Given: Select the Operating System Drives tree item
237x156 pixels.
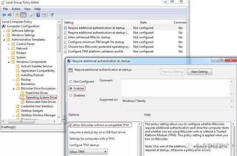Looking at the screenshot, I should pos(41,97).
